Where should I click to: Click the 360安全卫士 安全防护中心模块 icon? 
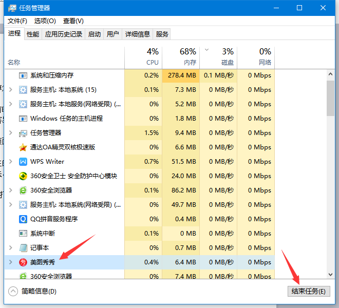pos(23,176)
